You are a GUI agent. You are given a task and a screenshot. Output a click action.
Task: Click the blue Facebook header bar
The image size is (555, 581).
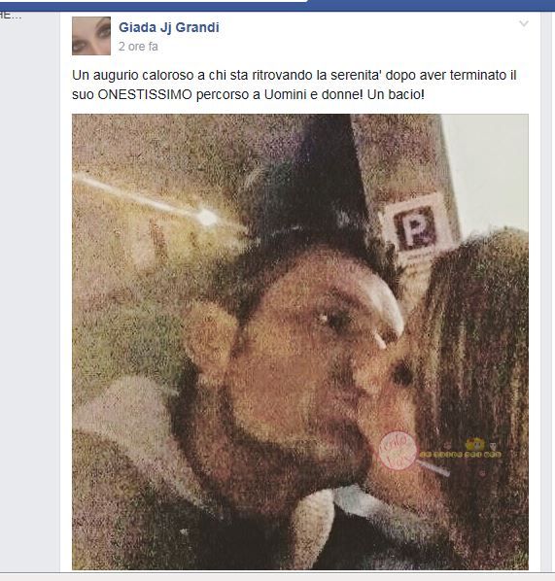coord(277,5)
